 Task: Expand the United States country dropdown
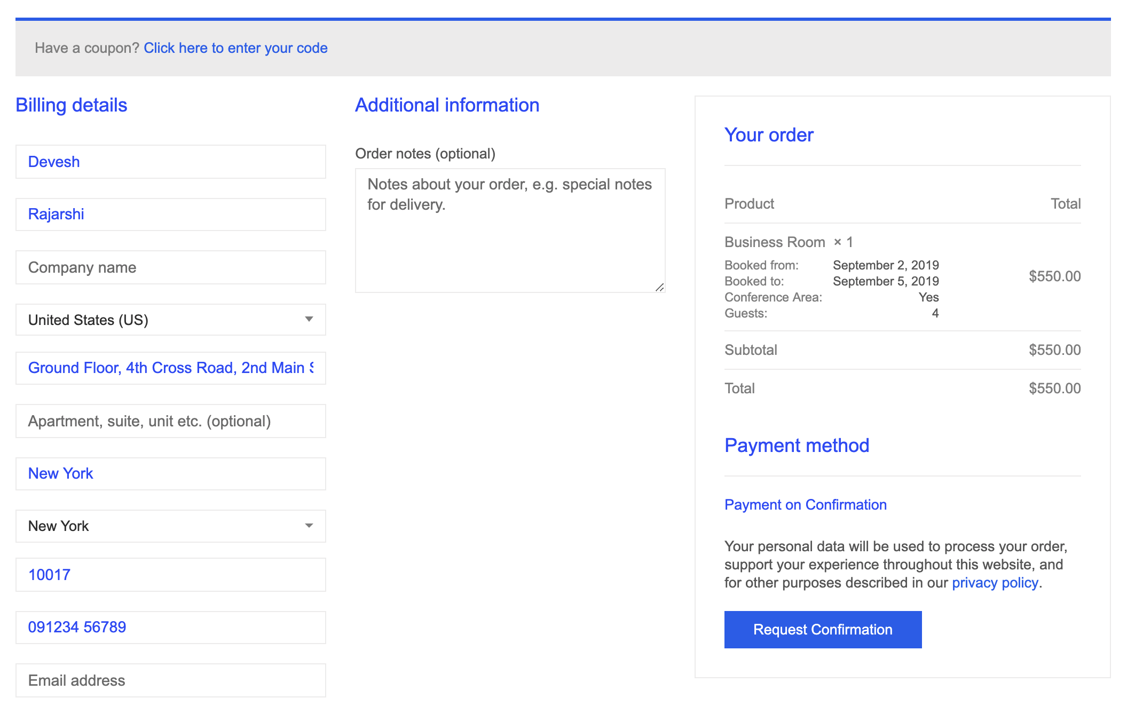[x=310, y=320]
